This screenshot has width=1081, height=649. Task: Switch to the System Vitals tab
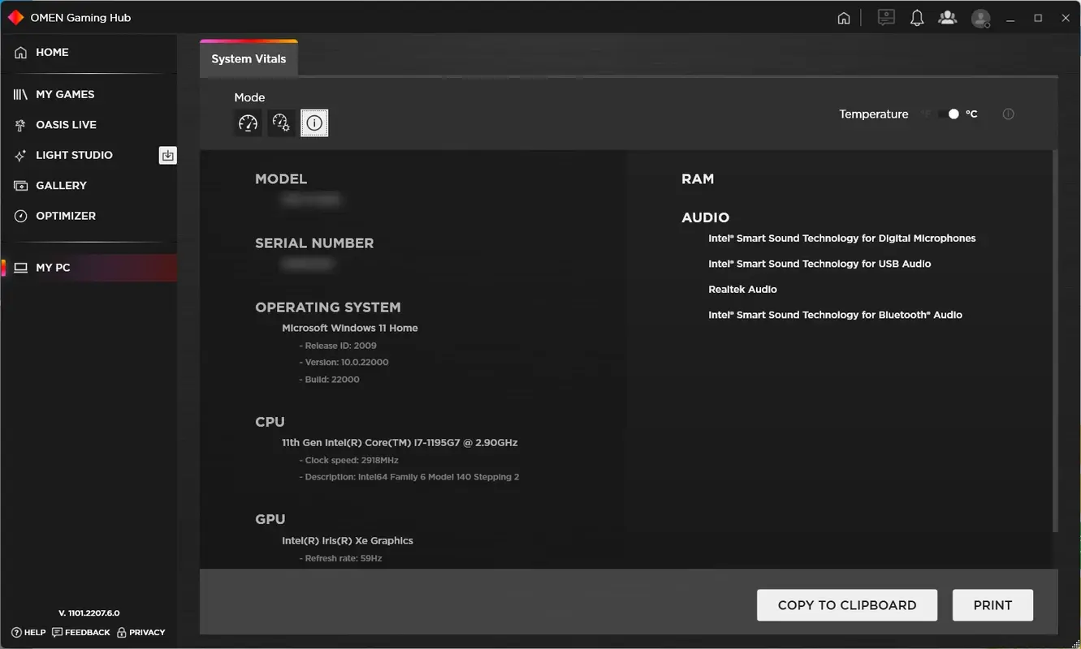click(x=249, y=58)
